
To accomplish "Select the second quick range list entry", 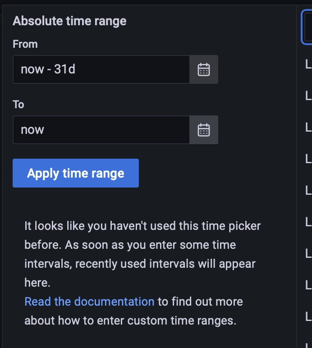I will click(308, 96).
